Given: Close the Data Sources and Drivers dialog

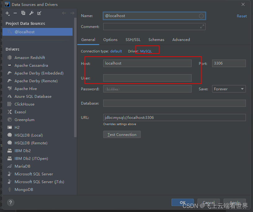Looking at the screenshot, I should click(243, 4).
